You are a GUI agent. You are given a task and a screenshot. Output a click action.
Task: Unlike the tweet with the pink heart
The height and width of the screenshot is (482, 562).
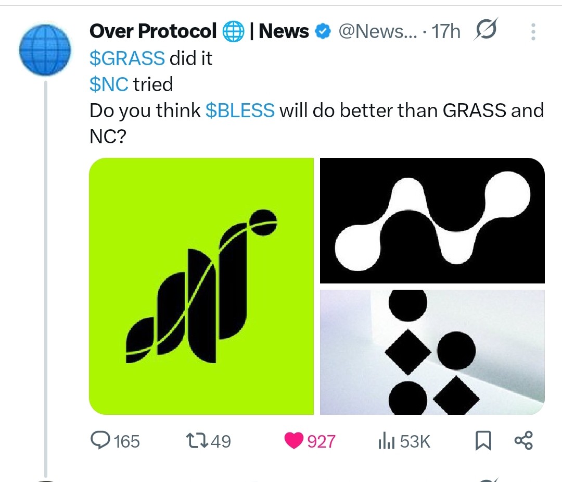coord(294,441)
